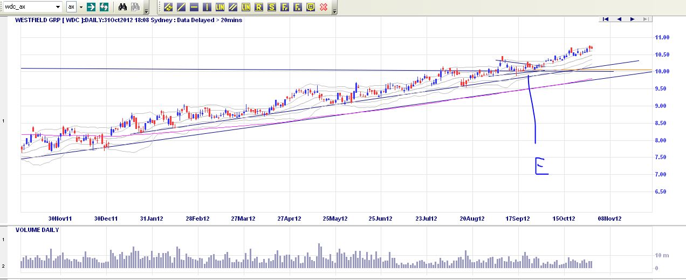Select the horizontal line drawing tool

[x=194, y=7]
